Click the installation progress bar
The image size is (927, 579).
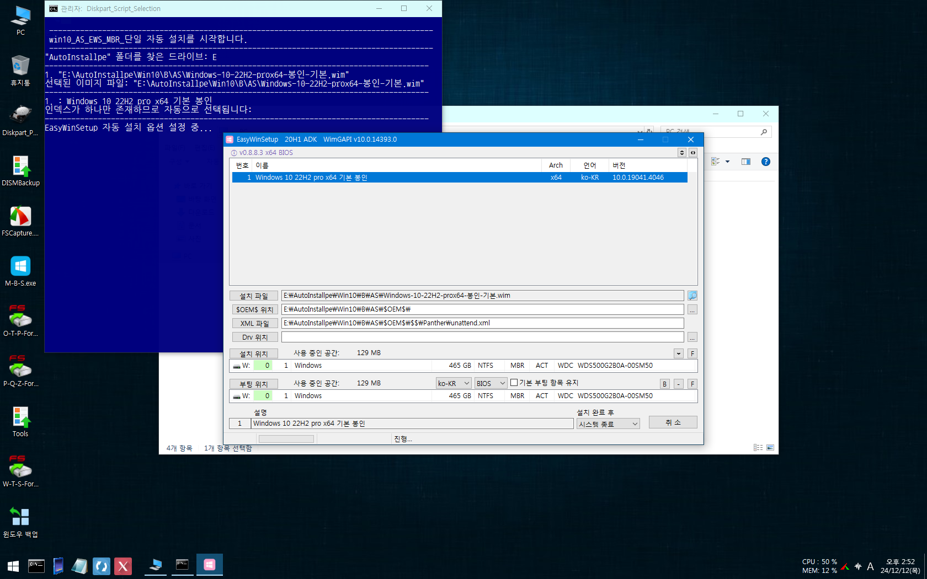click(x=286, y=439)
